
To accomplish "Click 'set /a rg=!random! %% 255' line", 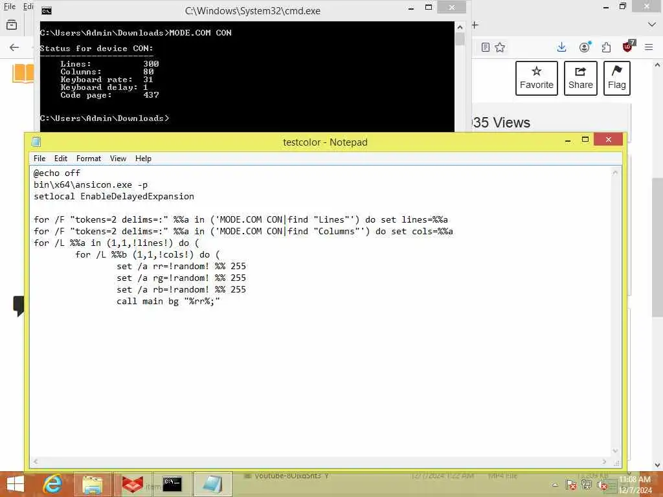I will coord(181,278).
